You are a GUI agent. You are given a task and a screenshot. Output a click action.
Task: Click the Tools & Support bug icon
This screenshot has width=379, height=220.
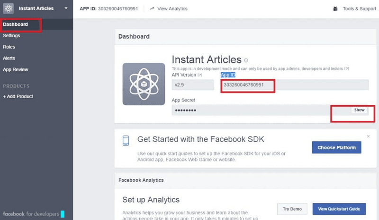pyautogui.click(x=335, y=8)
